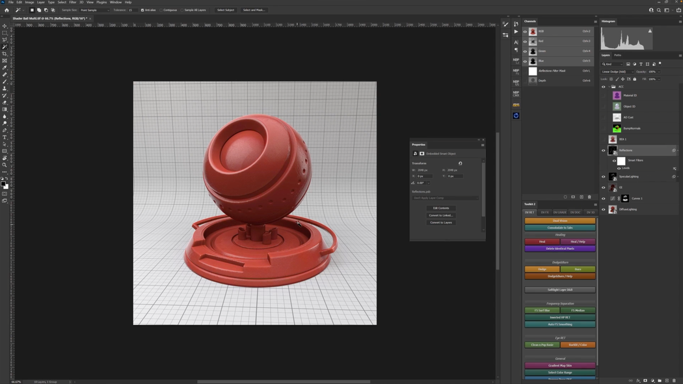
Task: Hide the Reflections layer
Action: [604, 150]
